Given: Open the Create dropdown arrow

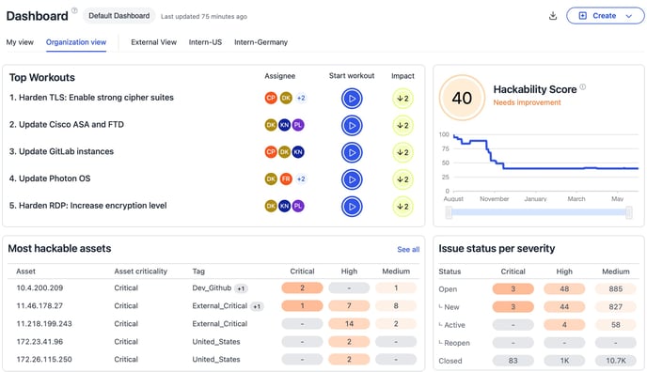Looking at the screenshot, I should 629,16.
